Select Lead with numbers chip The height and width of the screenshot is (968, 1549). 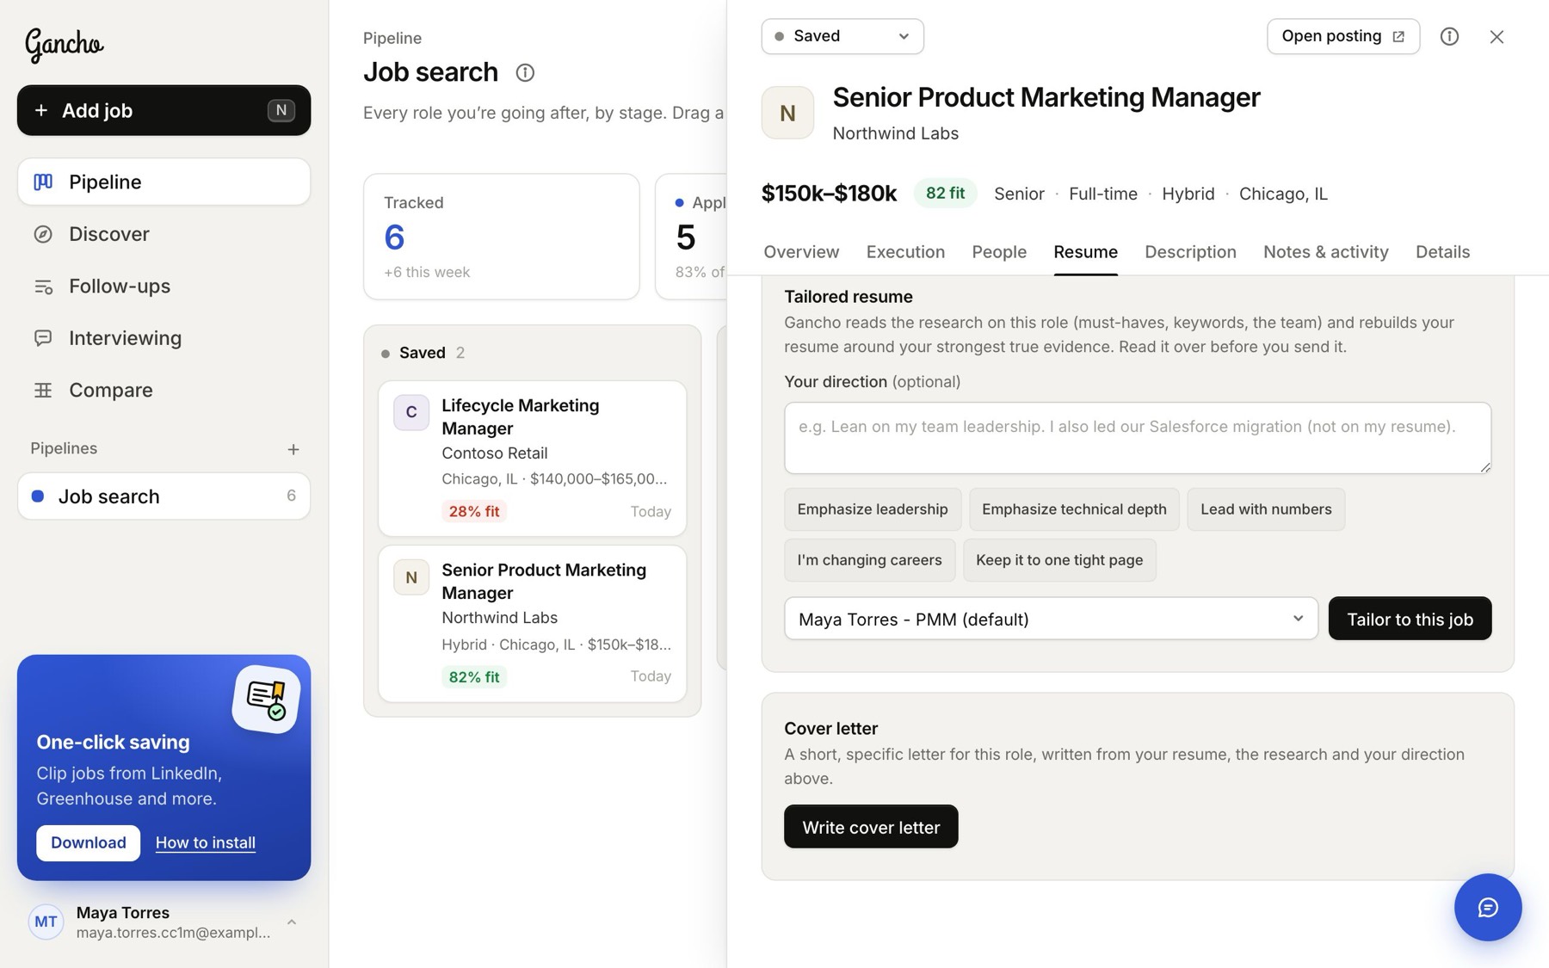click(x=1266, y=509)
